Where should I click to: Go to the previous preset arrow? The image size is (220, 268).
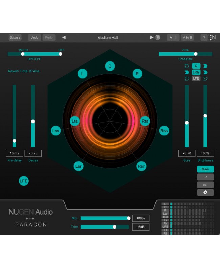tap(64, 37)
